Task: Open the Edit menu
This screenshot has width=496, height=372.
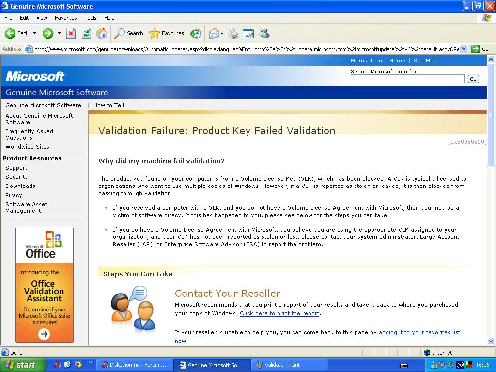Action: pyautogui.click(x=24, y=18)
